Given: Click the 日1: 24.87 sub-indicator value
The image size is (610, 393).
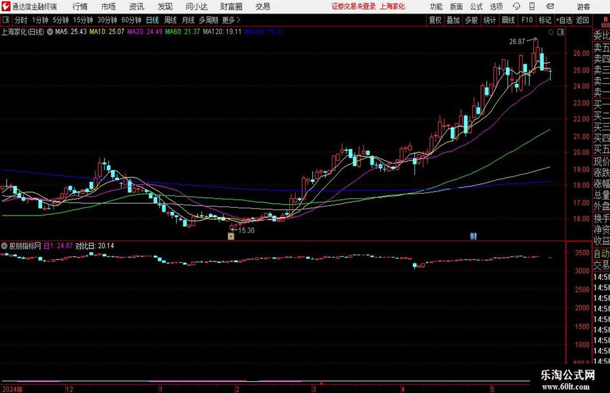Looking at the screenshot, I should coord(58,245).
